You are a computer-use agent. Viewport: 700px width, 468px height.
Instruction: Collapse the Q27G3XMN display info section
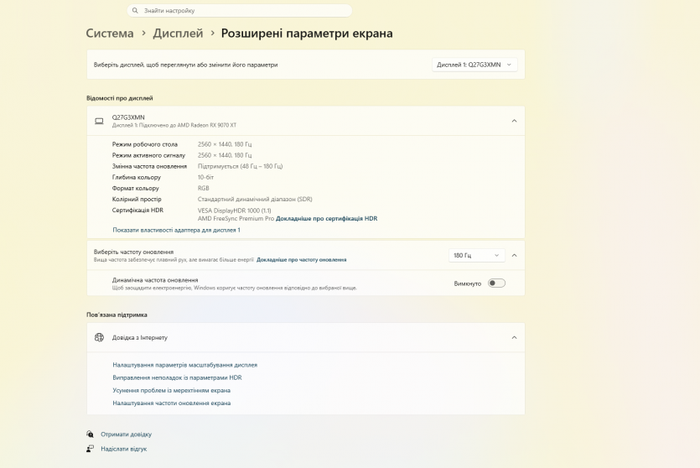pyautogui.click(x=514, y=121)
